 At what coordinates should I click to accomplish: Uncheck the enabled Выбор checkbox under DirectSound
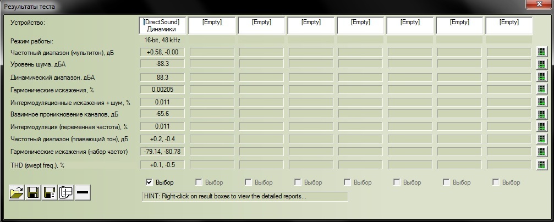coord(149,182)
